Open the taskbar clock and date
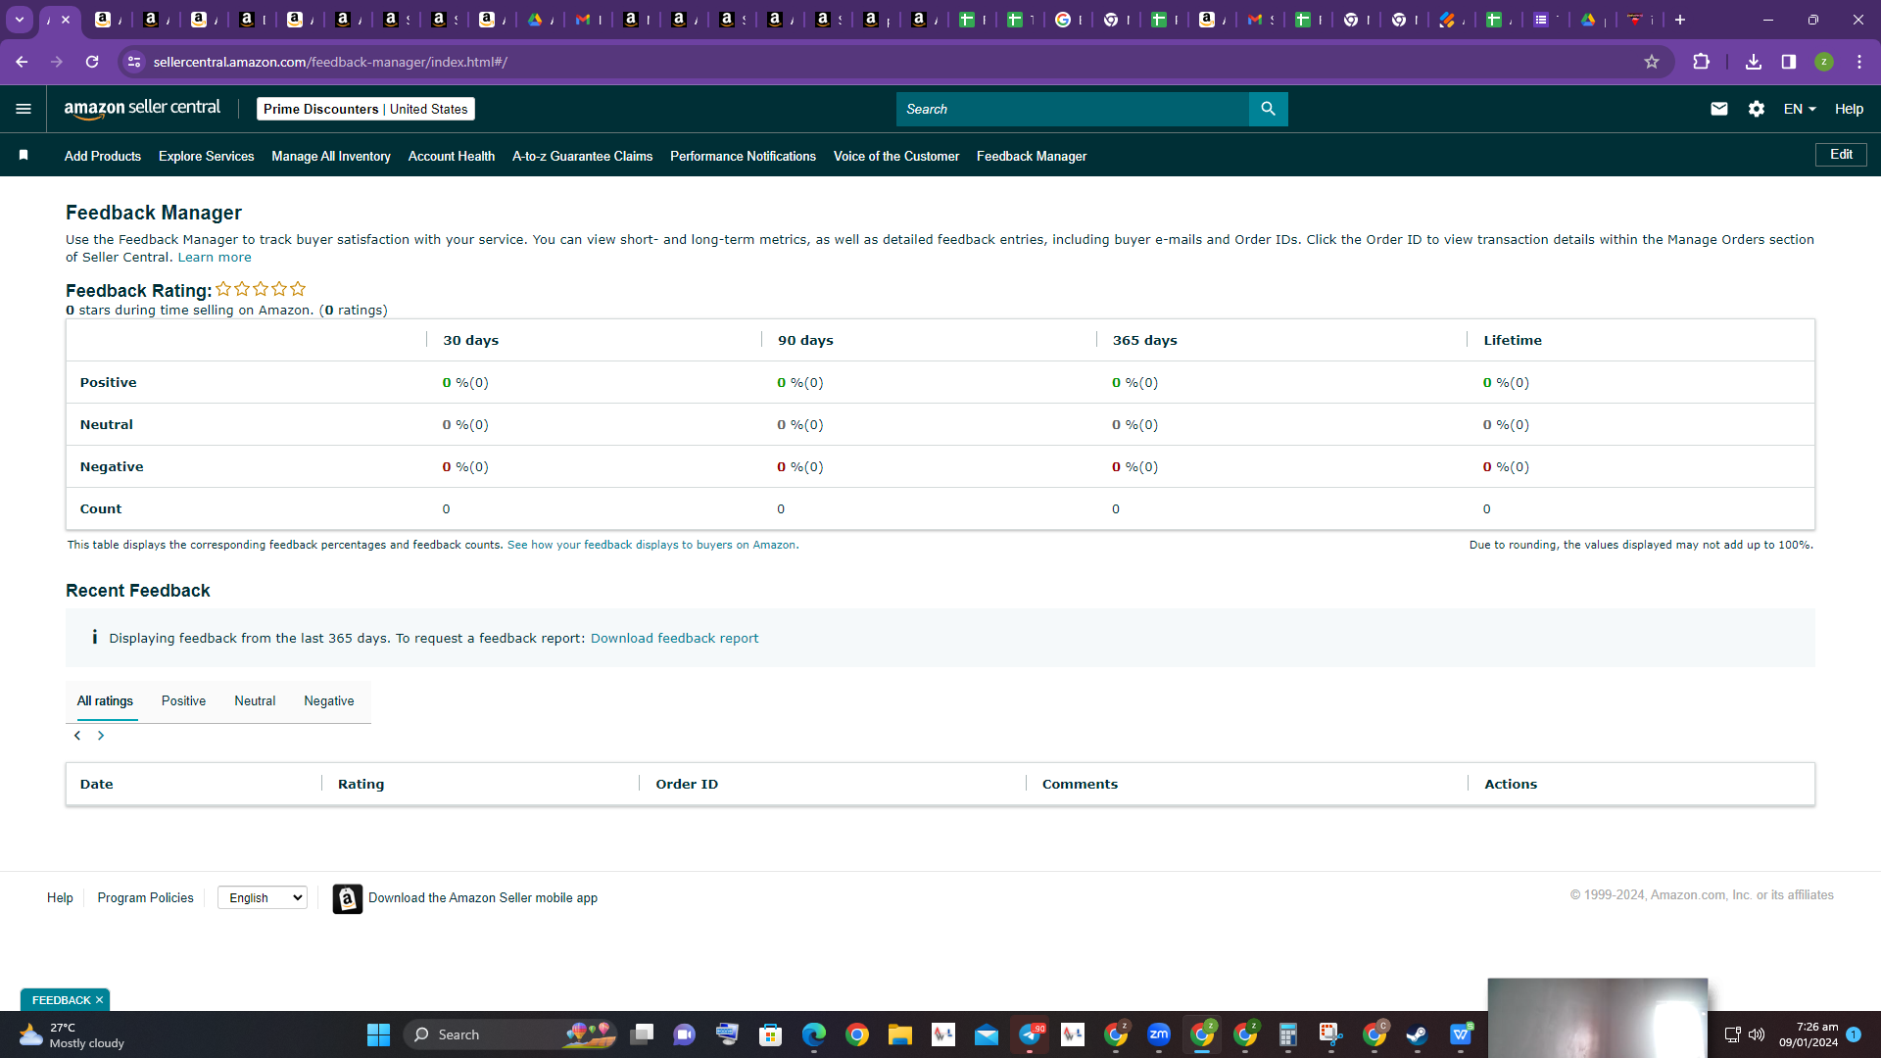The image size is (1881, 1058). tap(1809, 1034)
